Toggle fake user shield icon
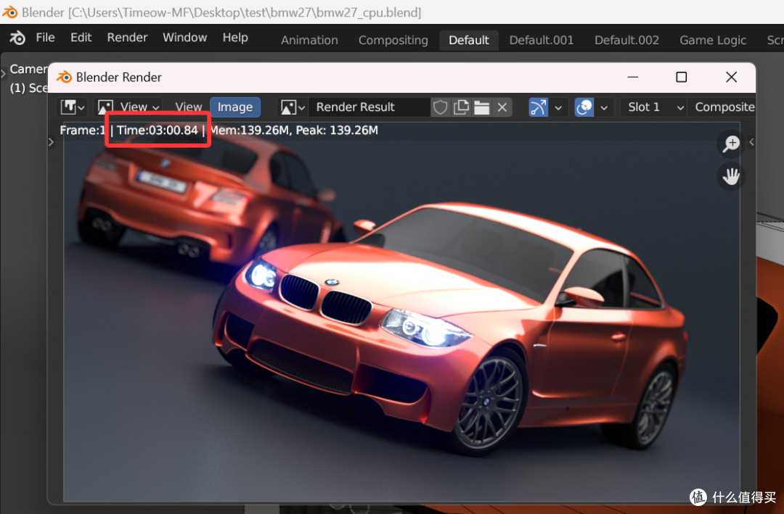The image size is (784, 514). (441, 107)
